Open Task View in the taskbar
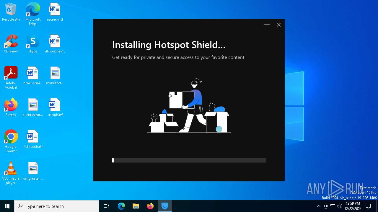The image size is (378, 212). point(106,206)
